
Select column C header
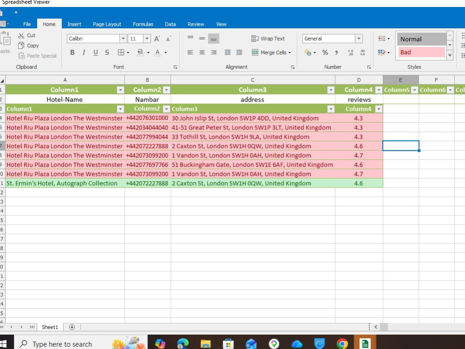[x=252, y=80]
